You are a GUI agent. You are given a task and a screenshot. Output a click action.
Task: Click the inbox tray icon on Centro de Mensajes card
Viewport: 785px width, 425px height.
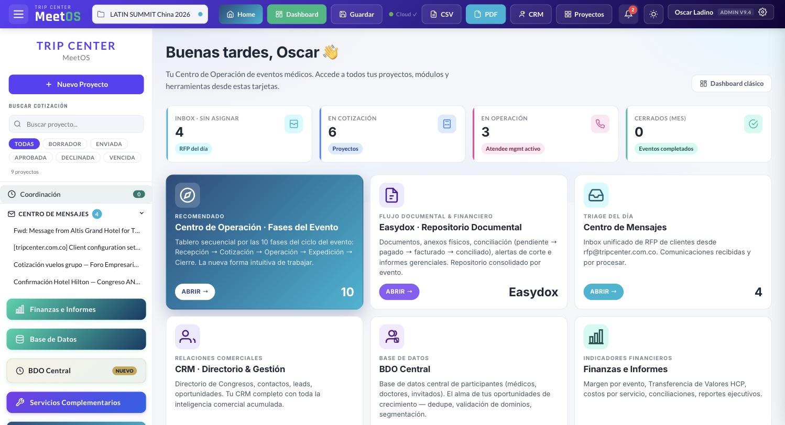click(596, 195)
